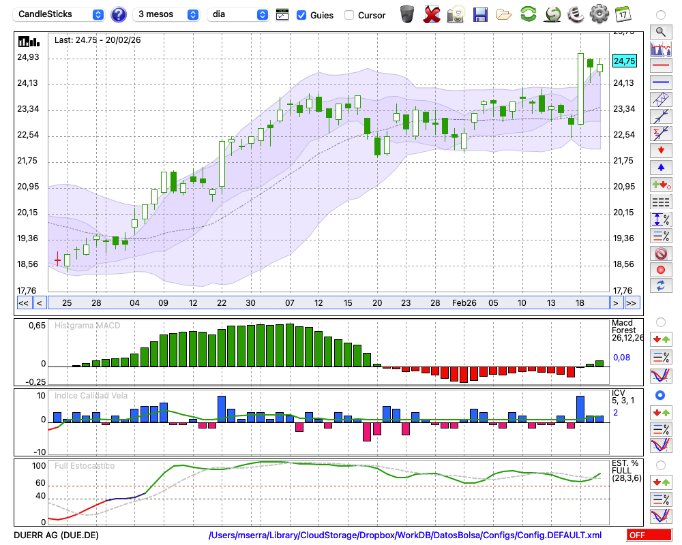682x545 pixels.
Task: Click the blue question mark help icon
Action: [x=119, y=14]
